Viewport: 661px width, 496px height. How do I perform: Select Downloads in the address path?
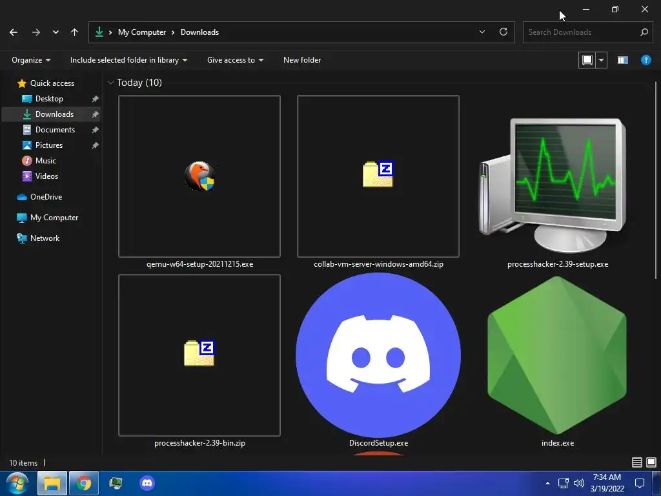tap(200, 32)
